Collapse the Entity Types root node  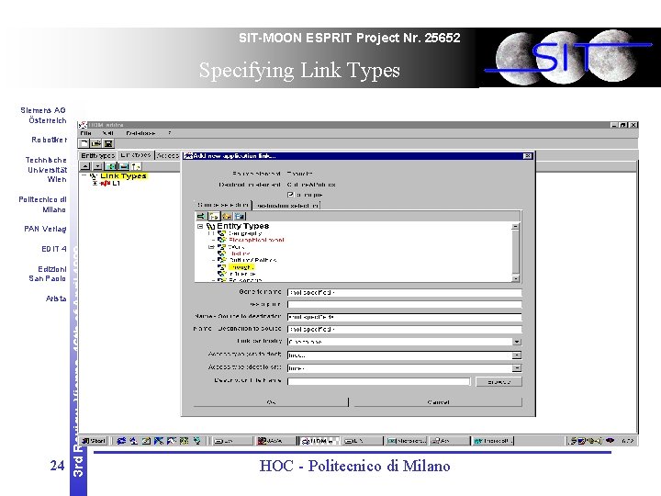(200, 226)
